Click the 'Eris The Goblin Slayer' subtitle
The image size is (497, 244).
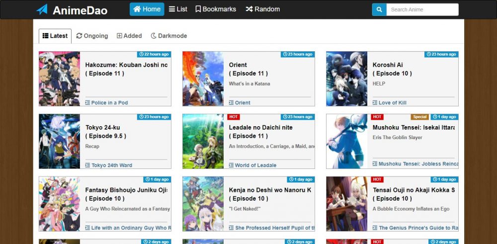[398, 138]
